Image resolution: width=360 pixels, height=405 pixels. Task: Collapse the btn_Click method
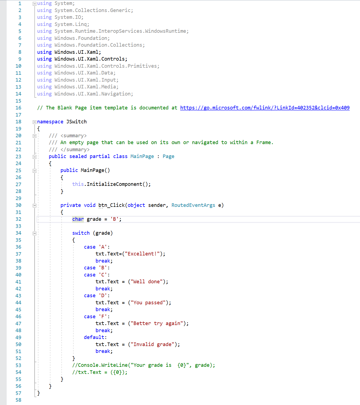(x=34, y=205)
